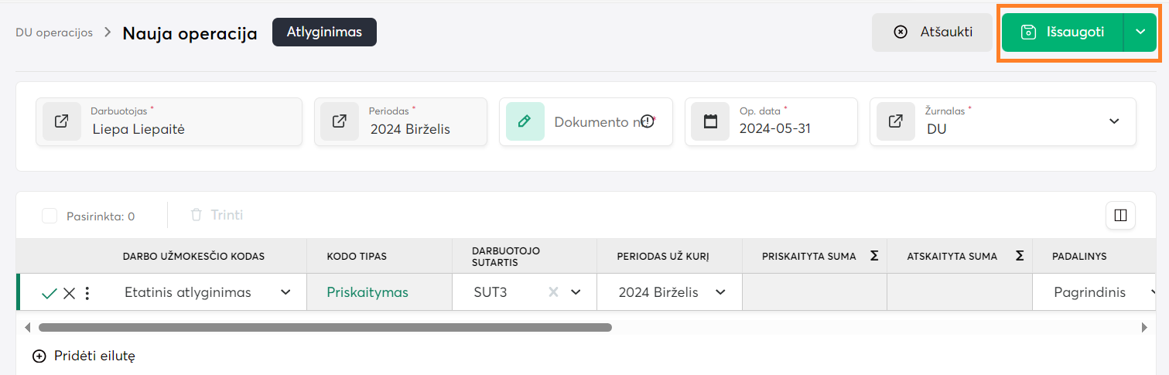Open row three-dot options menu
This screenshot has height=375, width=1169.
coord(87,293)
